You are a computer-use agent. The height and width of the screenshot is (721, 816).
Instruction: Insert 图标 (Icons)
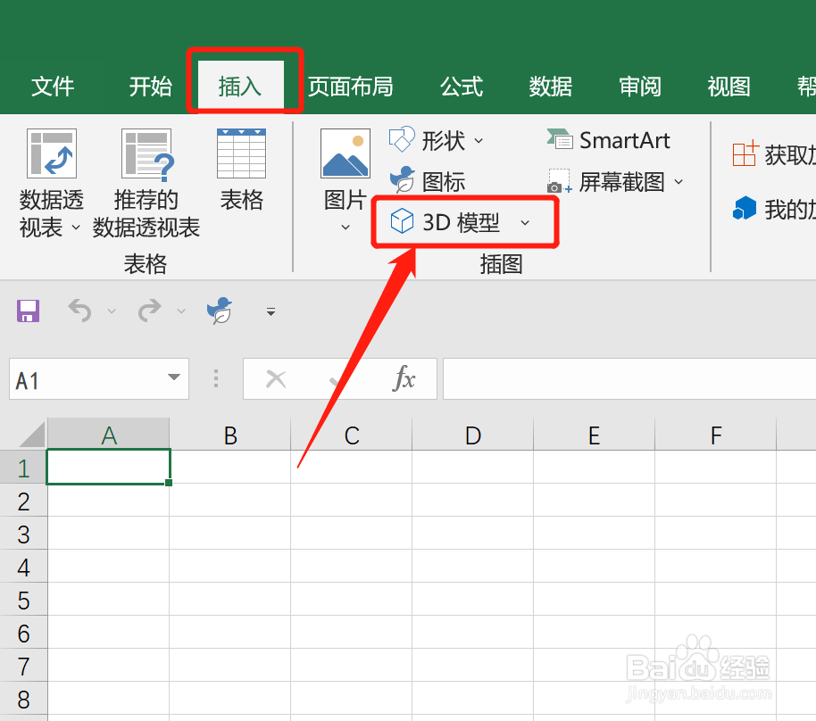point(429,181)
